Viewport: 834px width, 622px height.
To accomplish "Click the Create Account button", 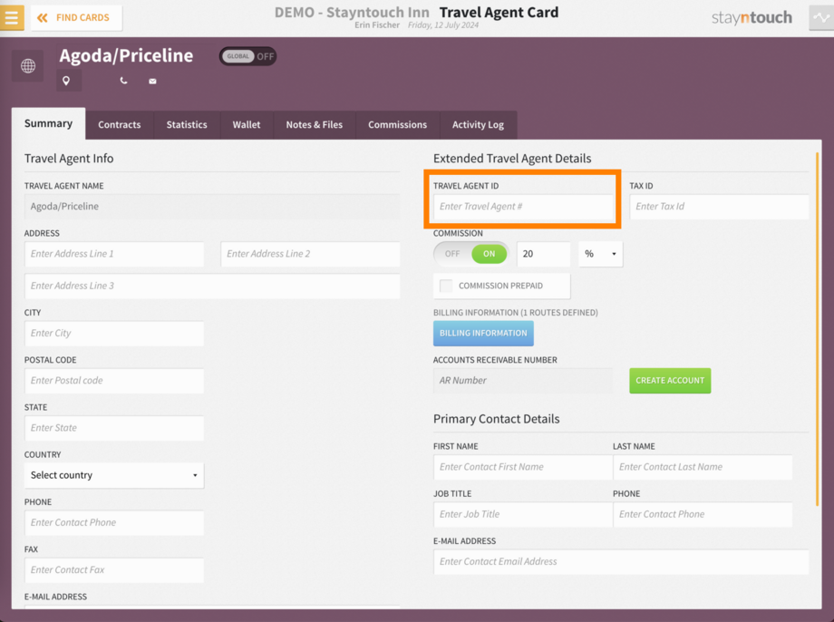I will (670, 381).
